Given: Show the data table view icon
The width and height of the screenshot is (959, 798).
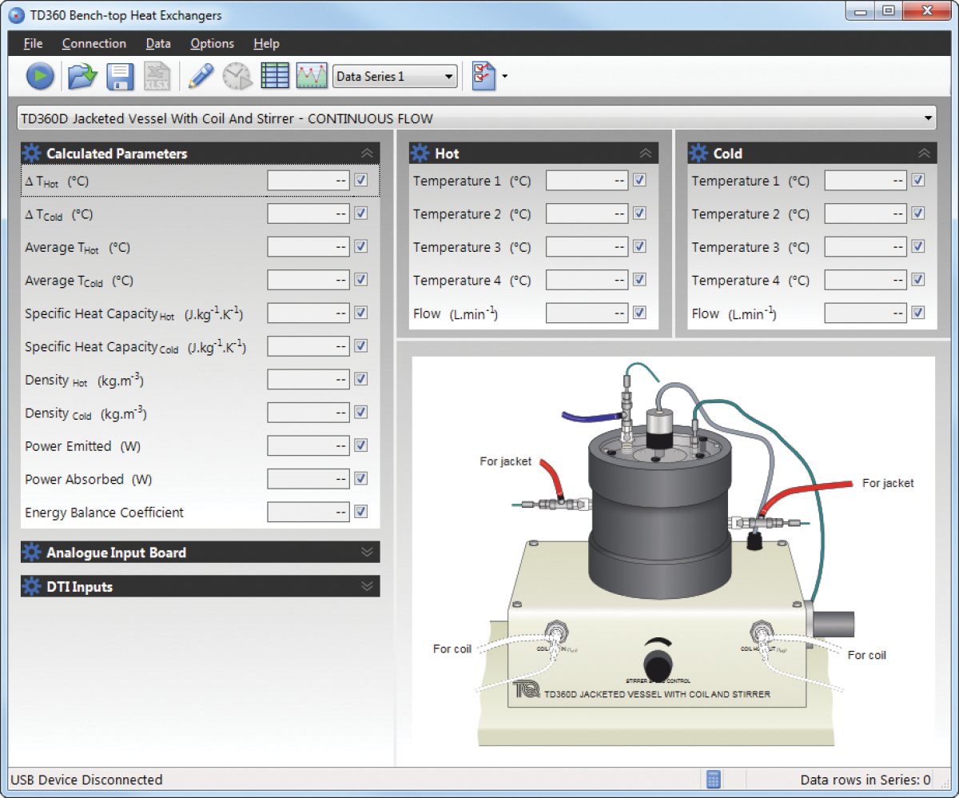Looking at the screenshot, I should [275, 76].
